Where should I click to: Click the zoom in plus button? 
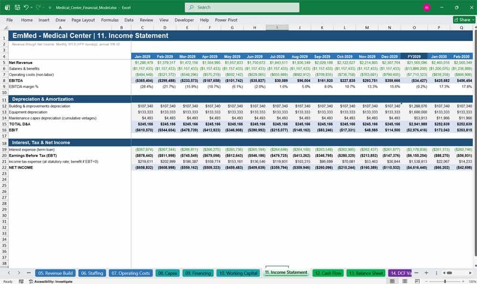point(463,281)
